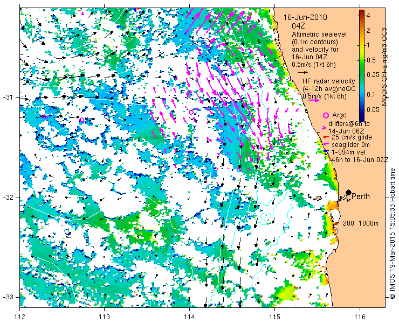Click the IMOS copyright timestamp text
Viewport: 399px width, 323px height.
[393, 234]
